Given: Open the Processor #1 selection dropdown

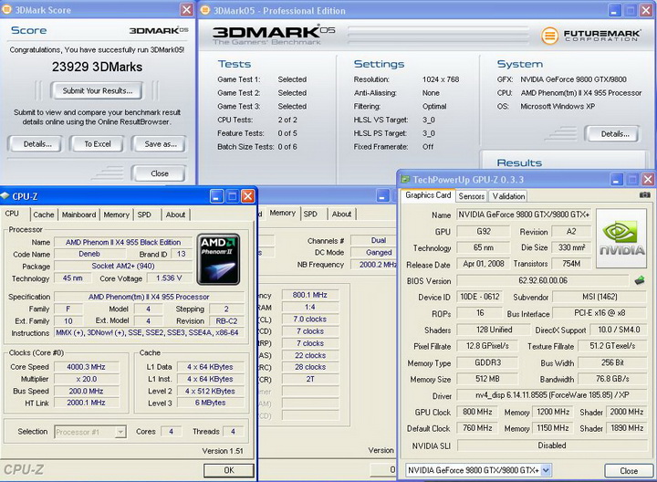Looking at the screenshot, I should coord(90,432).
